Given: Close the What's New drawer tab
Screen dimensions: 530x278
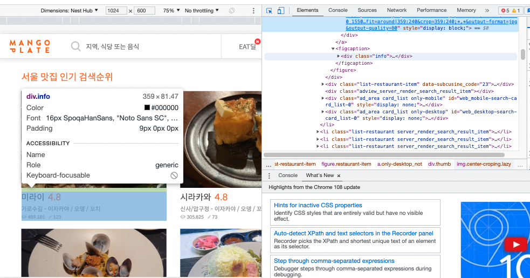Looking at the screenshot, I should [x=339, y=176].
